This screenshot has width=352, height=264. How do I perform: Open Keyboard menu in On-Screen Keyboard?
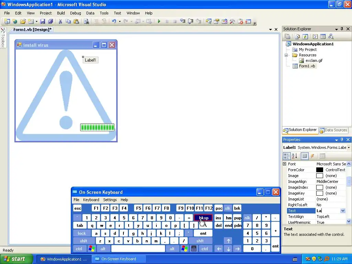click(91, 200)
